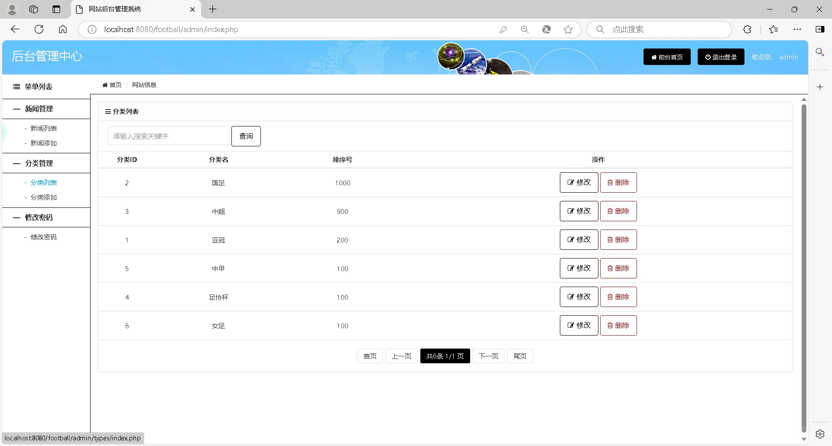This screenshot has width=832, height=446.
Task: Click the hamburger icon beside 菜单列表
Action: click(x=16, y=87)
